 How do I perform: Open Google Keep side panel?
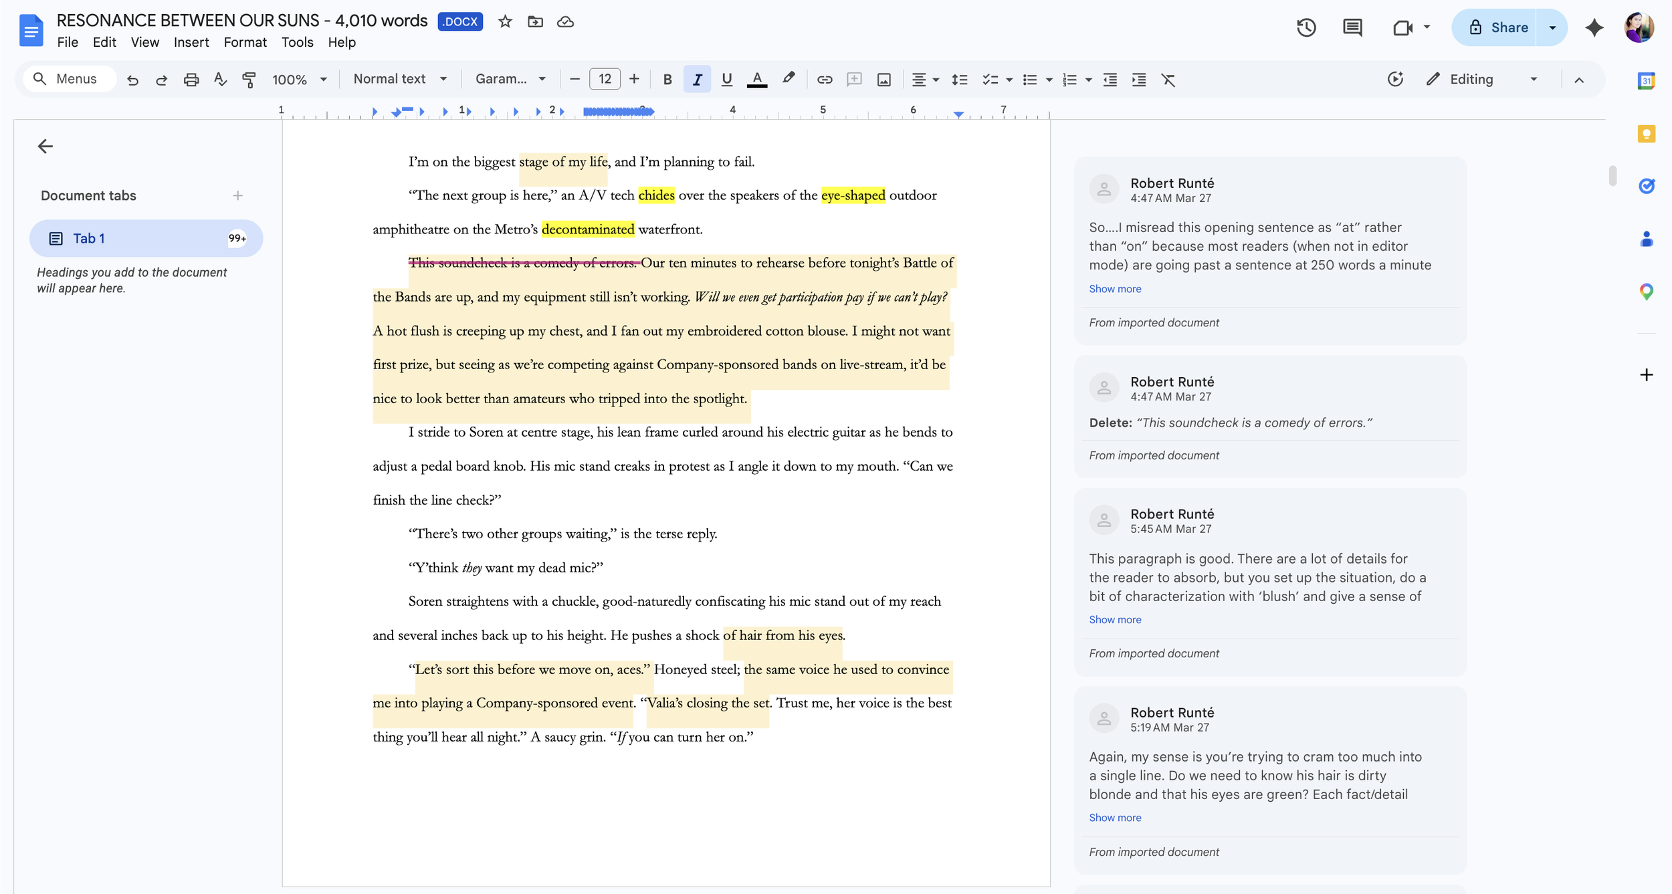pos(1646,134)
